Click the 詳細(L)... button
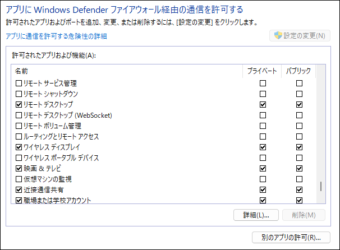Viewport: 340px width, 250px height. pyautogui.click(x=256, y=215)
